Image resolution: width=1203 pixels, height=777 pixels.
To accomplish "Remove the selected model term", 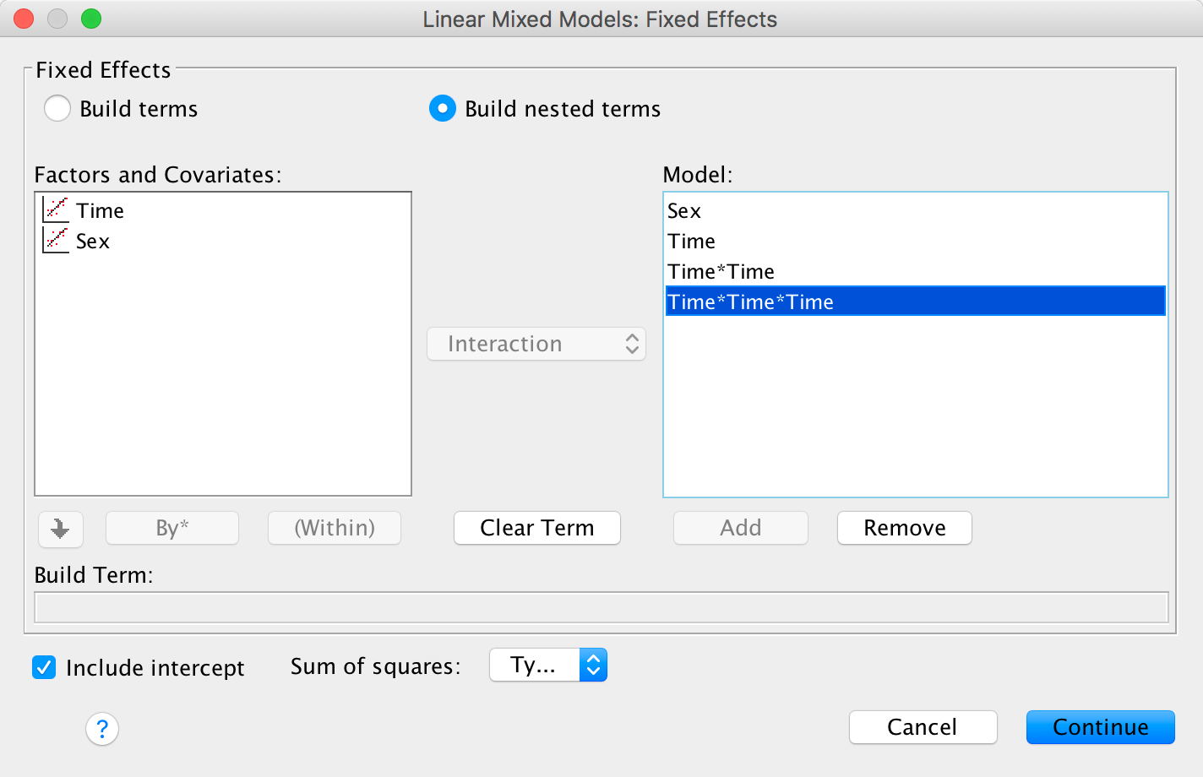I will tap(904, 528).
